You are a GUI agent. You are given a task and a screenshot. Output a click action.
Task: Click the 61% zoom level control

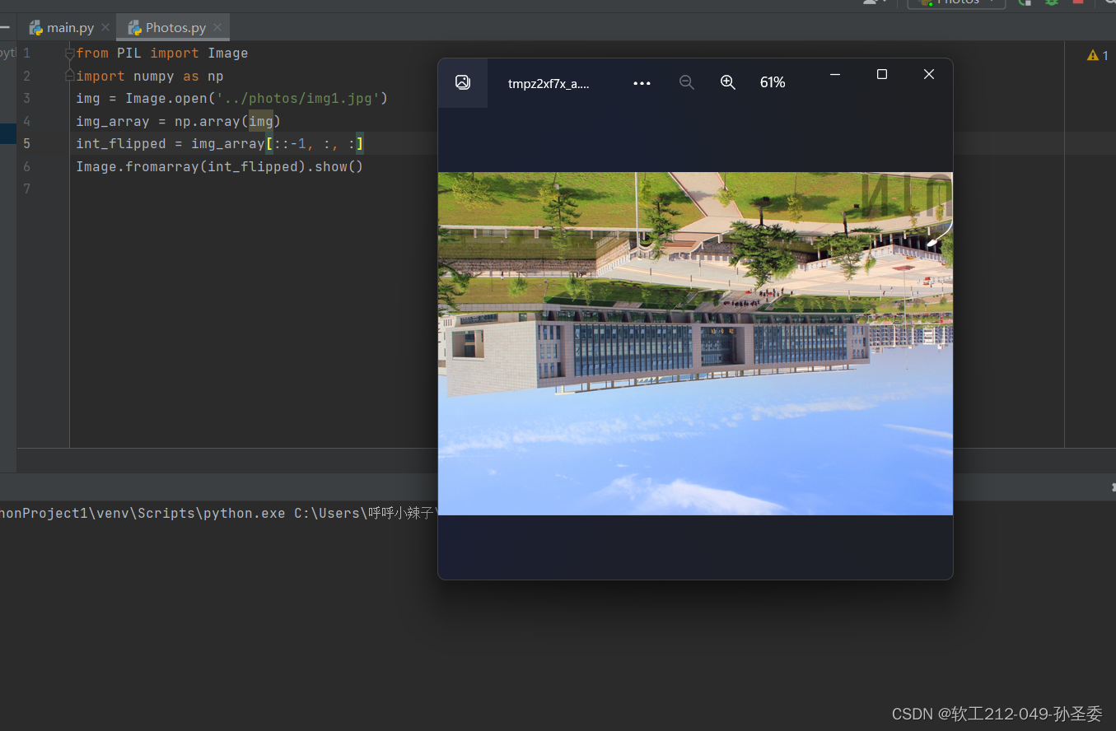click(x=772, y=82)
